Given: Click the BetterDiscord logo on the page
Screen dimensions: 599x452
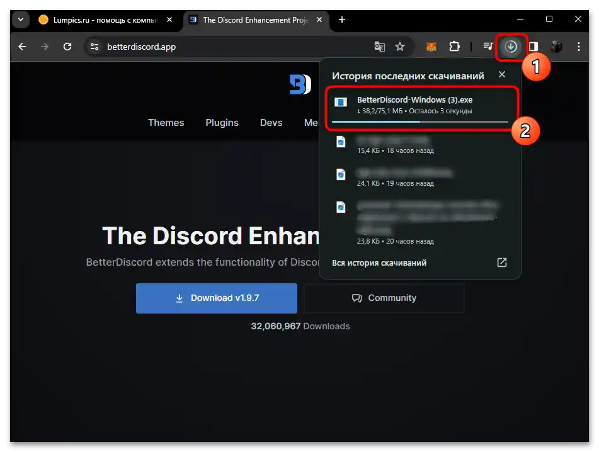Looking at the screenshot, I should click(299, 84).
